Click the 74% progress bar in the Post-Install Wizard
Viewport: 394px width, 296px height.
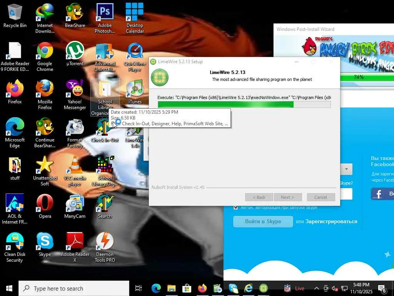[x=367, y=77]
